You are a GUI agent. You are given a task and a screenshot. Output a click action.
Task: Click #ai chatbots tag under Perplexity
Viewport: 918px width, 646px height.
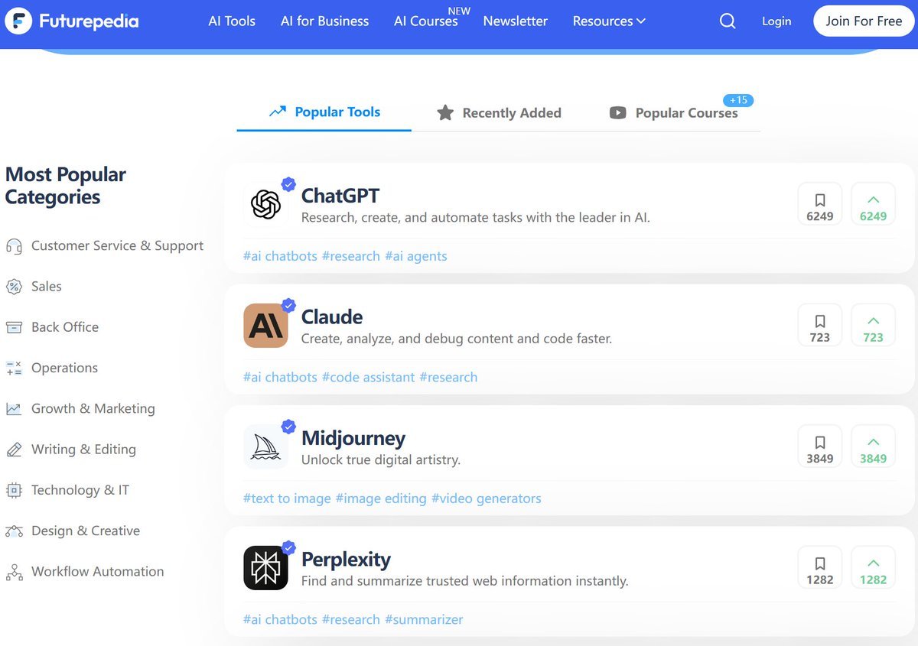[x=280, y=620]
